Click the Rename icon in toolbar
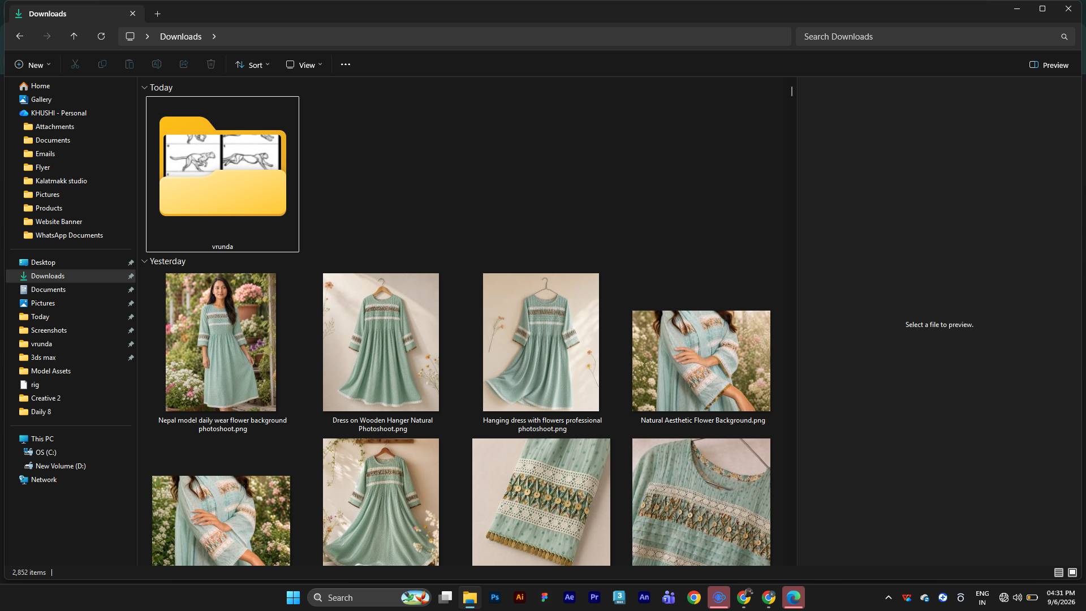Screen dimensions: 1086x611 click(x=157, y=64)
